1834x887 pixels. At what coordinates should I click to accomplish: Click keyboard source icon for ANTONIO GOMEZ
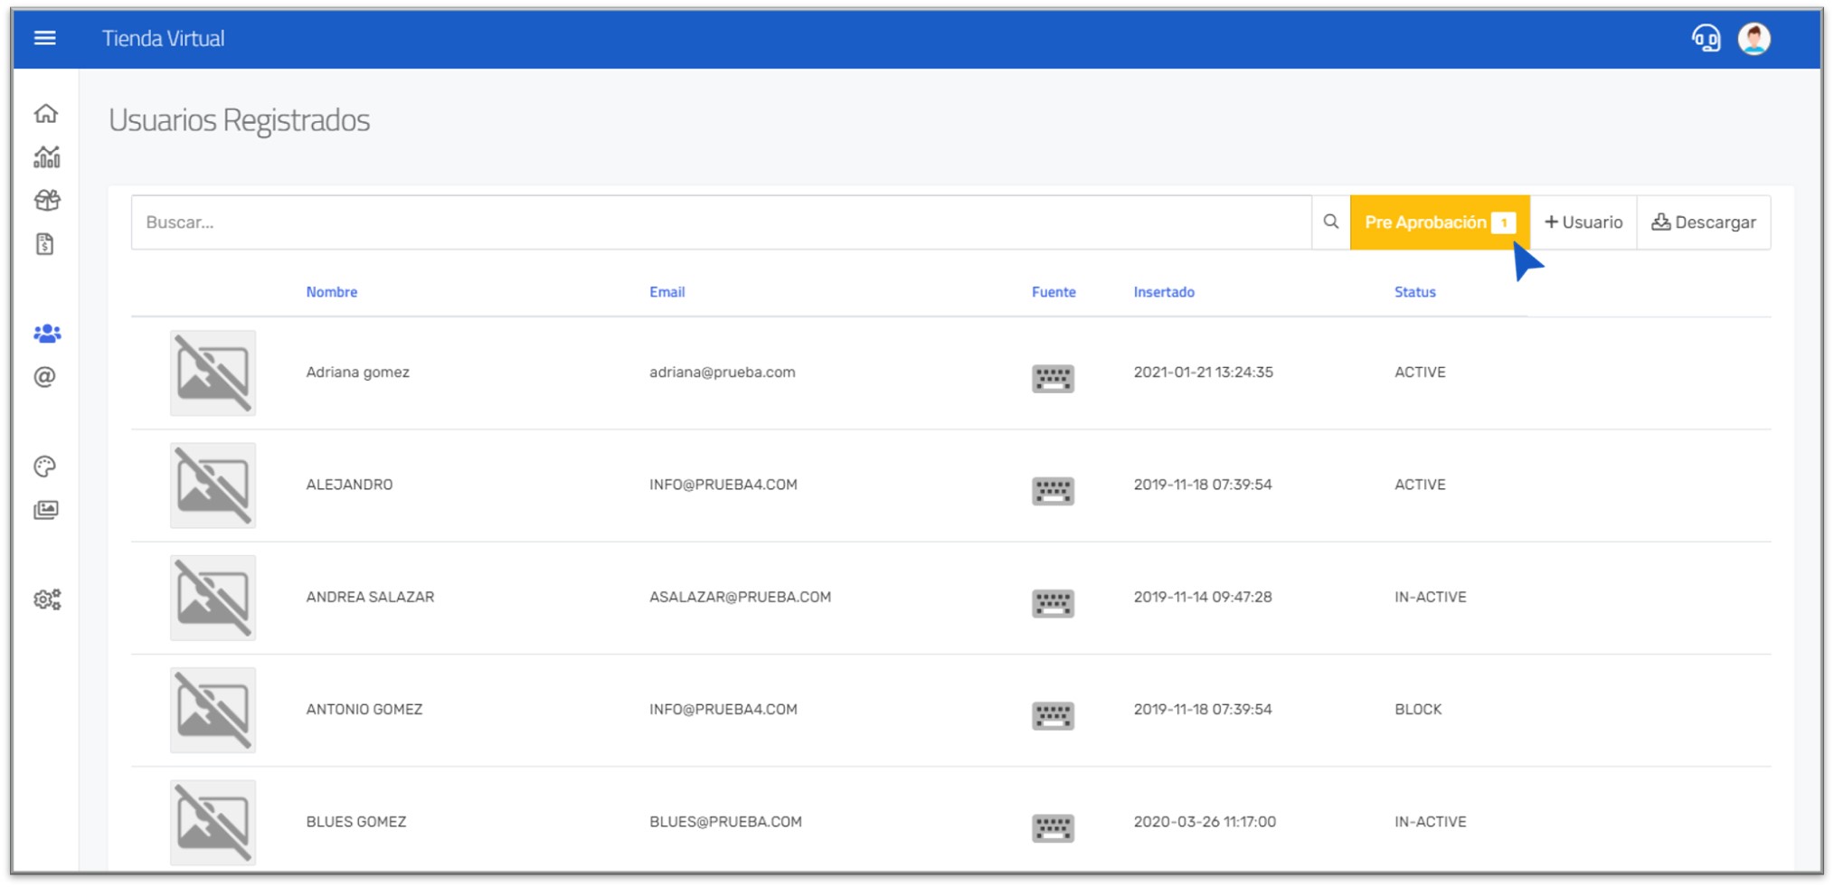click(x=1053, y=715)
